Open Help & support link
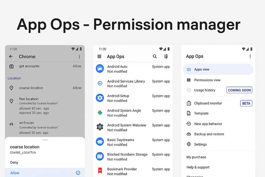265x177 pixels. [198, 167]
